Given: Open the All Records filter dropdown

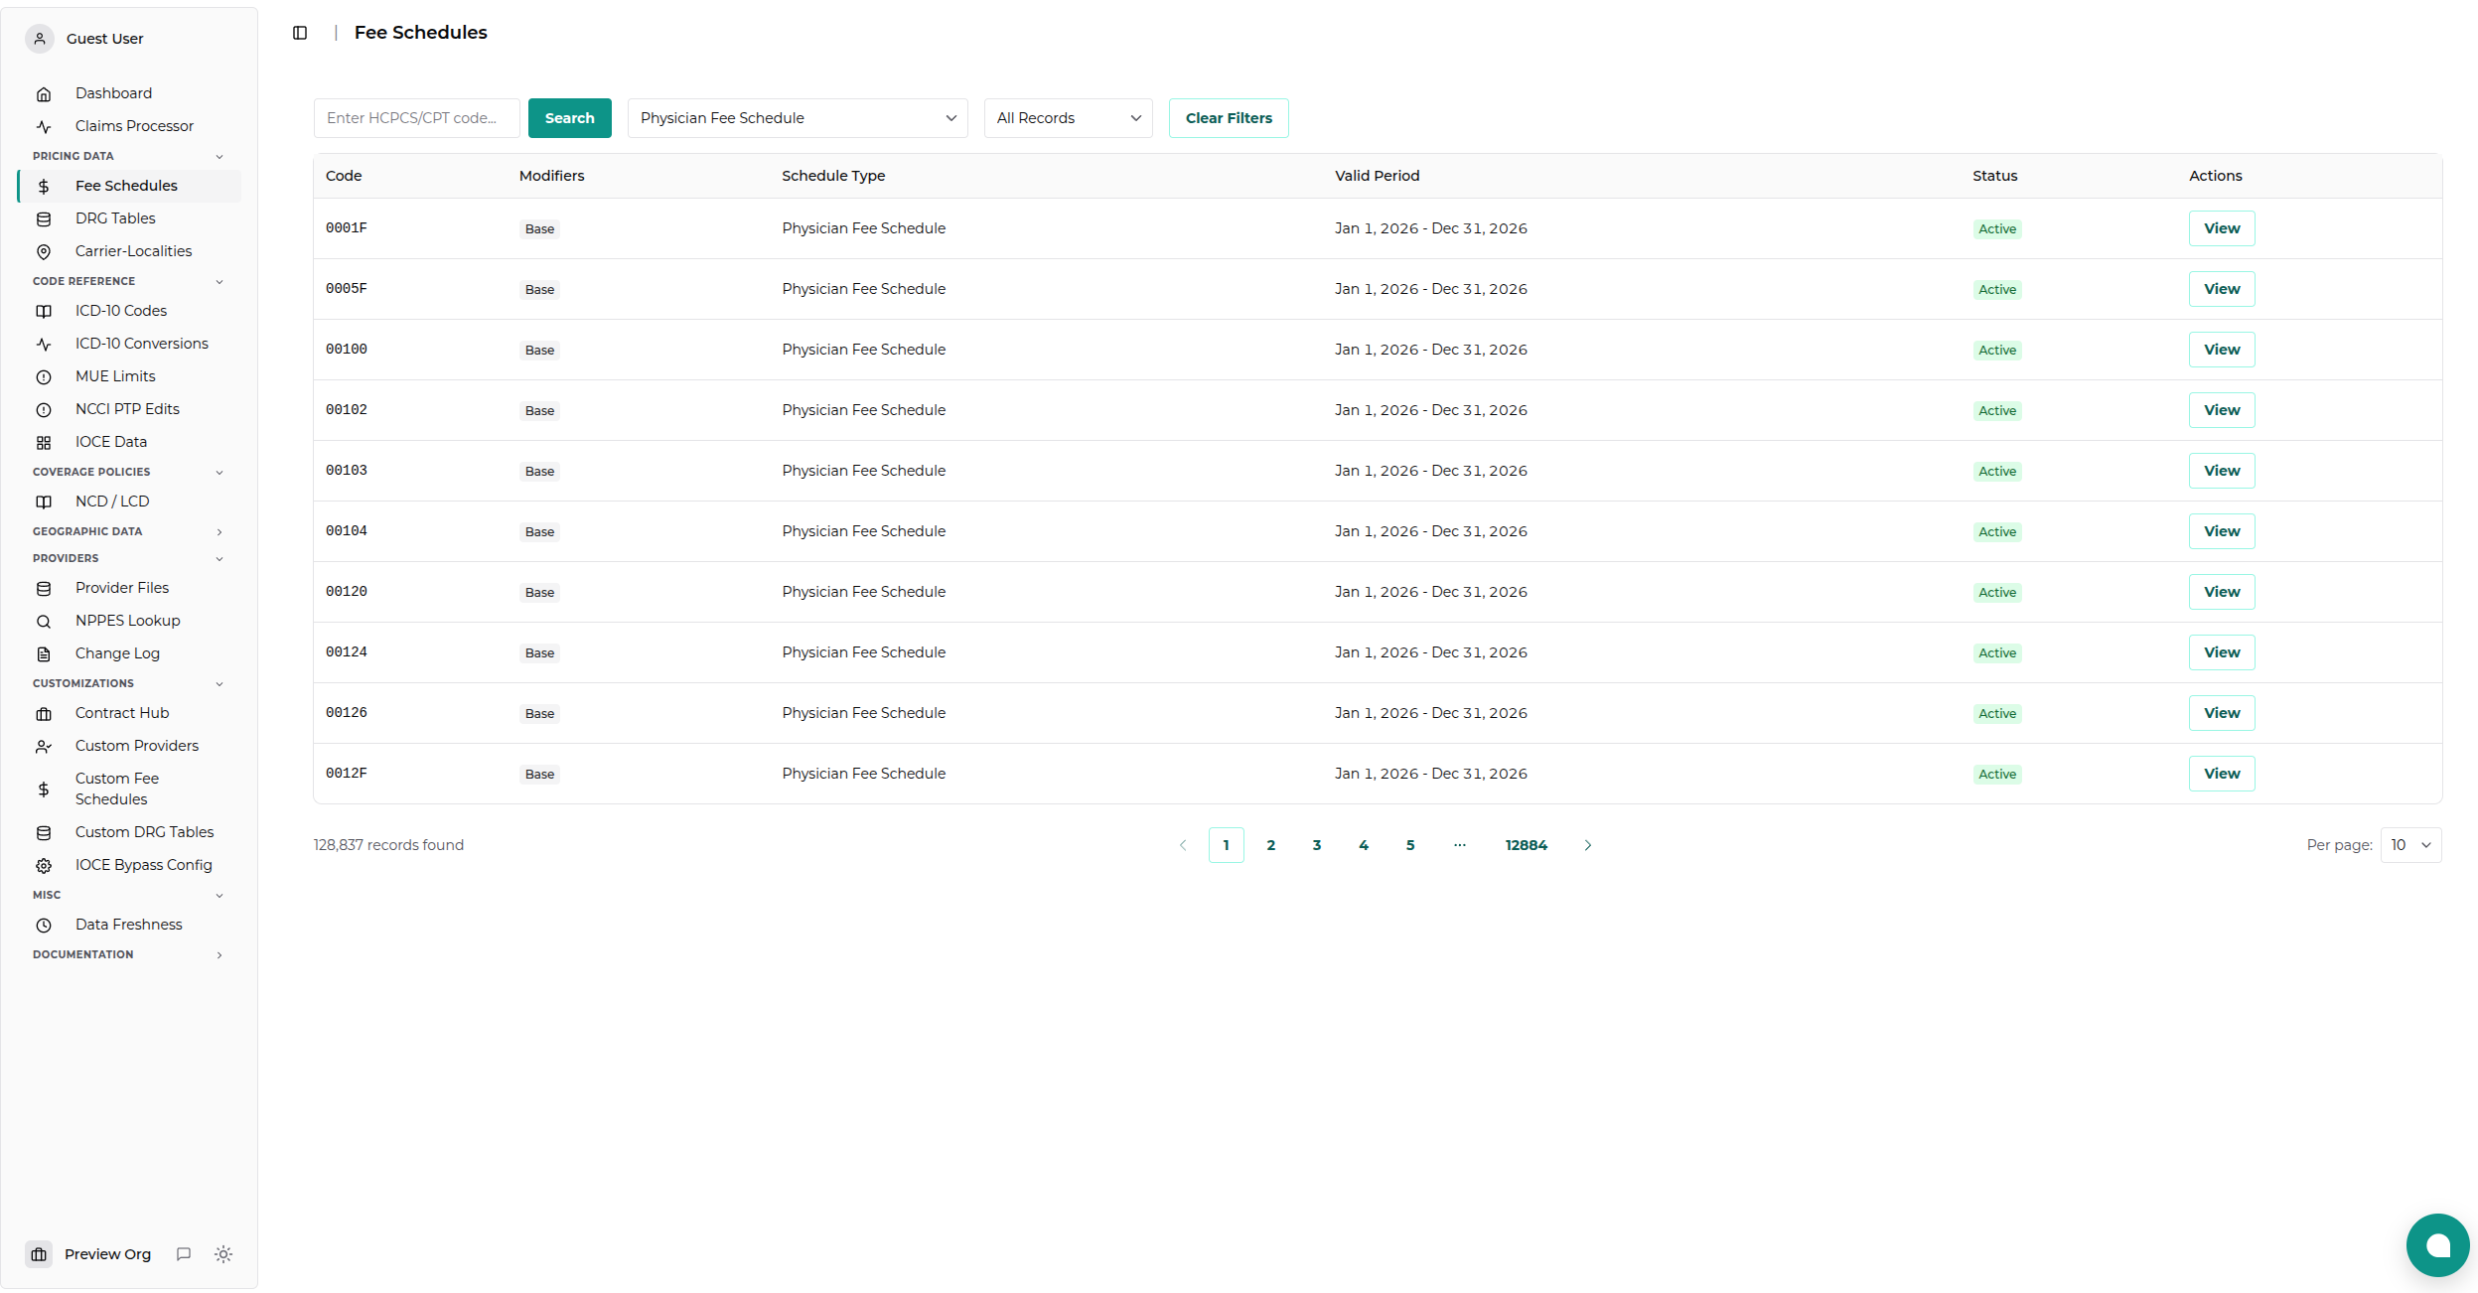Looking at the screenshot, I should click(1068, 118).
